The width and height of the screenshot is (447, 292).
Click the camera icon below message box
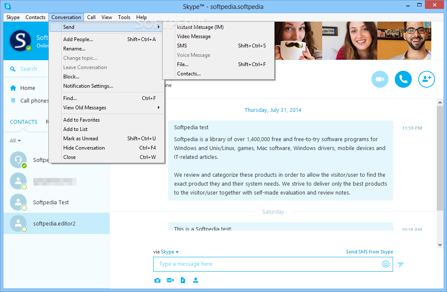pos(157,280)
